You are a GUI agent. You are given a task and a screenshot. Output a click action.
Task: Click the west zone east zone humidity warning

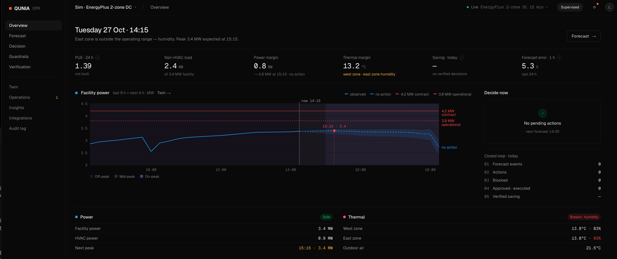369,74
